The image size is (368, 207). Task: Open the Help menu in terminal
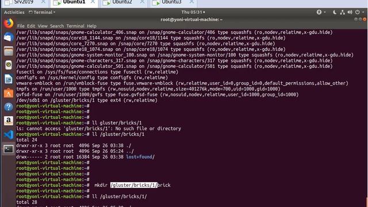tap(91, 26)
